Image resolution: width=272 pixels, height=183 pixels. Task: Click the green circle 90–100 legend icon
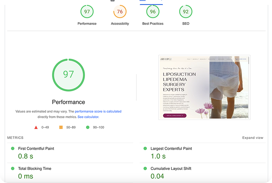(88, 128)
